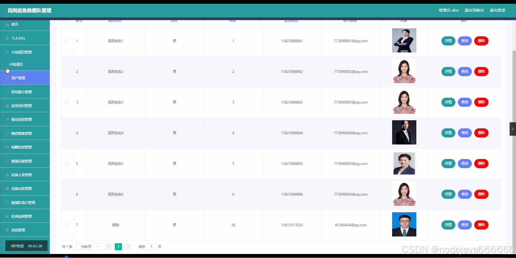The height and width of the screenshot is (258, 516).
Task: Collapse 小组成员管理 with its up chevron
Action: pos(44,52)
